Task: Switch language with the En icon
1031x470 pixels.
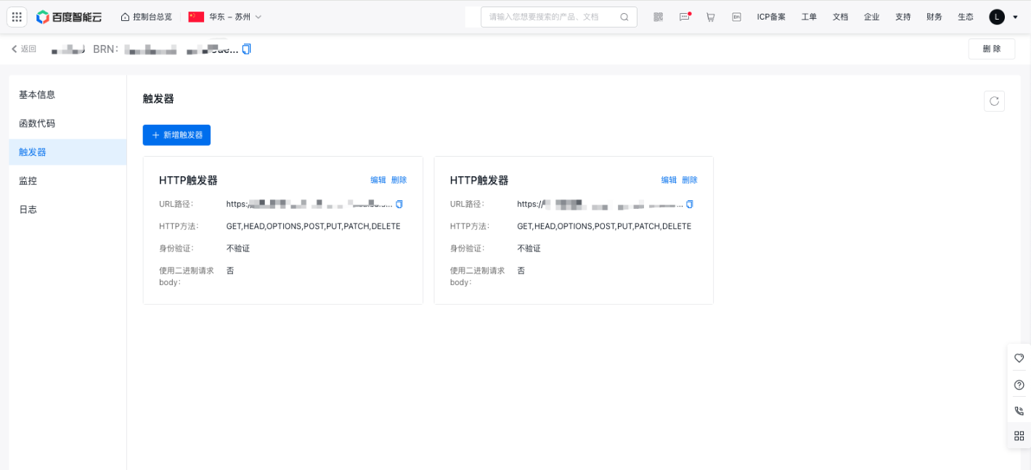Action: pyautogui.click(x=737, y=17)
